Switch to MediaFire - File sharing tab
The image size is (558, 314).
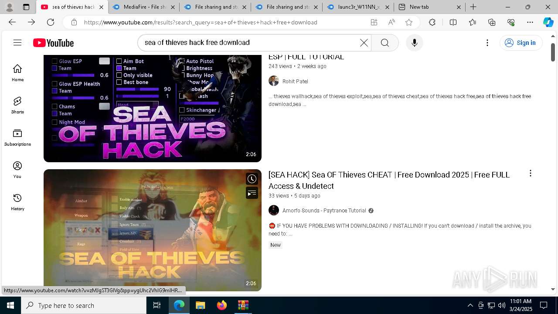(x=143, y=7)
